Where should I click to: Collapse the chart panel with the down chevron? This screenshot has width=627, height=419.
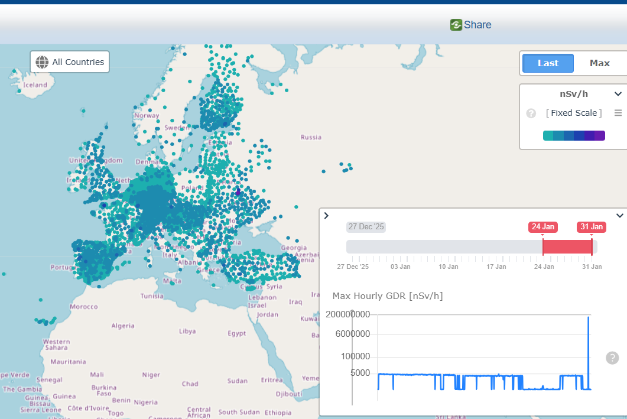tap(620, 216)
